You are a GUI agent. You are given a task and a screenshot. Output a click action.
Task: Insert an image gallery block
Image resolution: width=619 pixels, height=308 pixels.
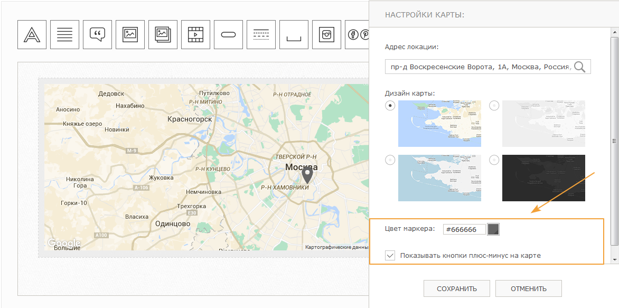click(x=163, y=35)
